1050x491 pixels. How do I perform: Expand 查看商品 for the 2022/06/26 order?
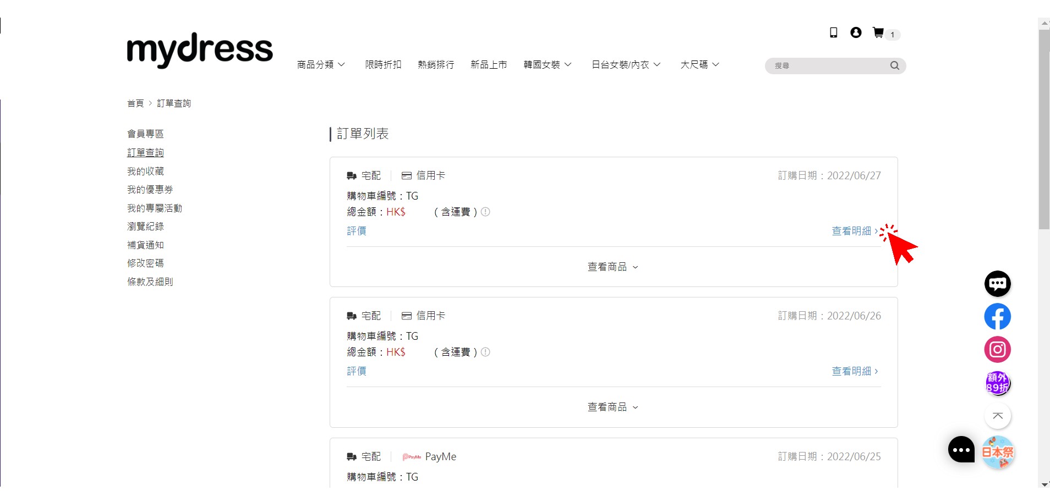613,407
